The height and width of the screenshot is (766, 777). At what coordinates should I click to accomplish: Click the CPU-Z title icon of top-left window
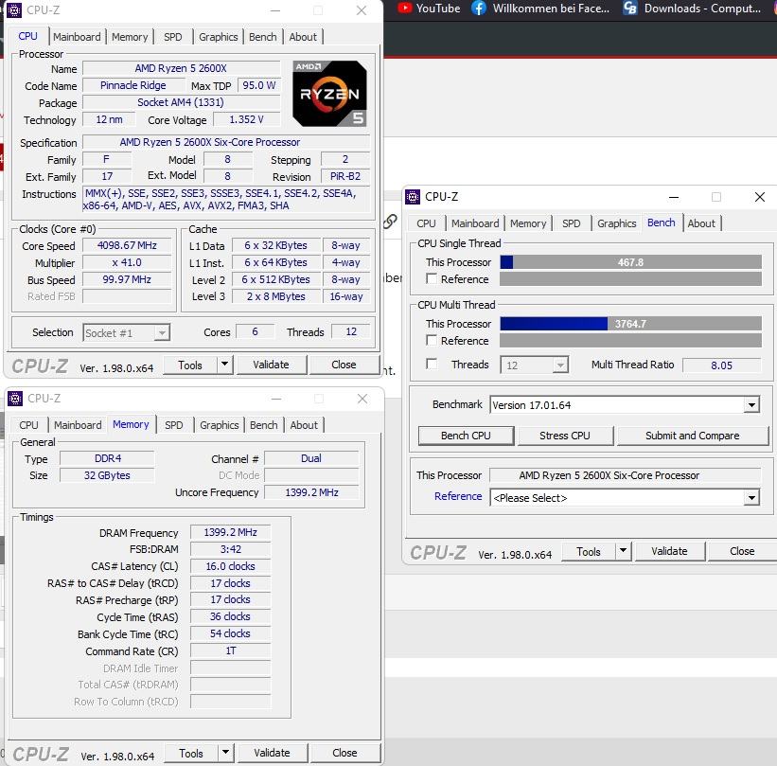14,9
